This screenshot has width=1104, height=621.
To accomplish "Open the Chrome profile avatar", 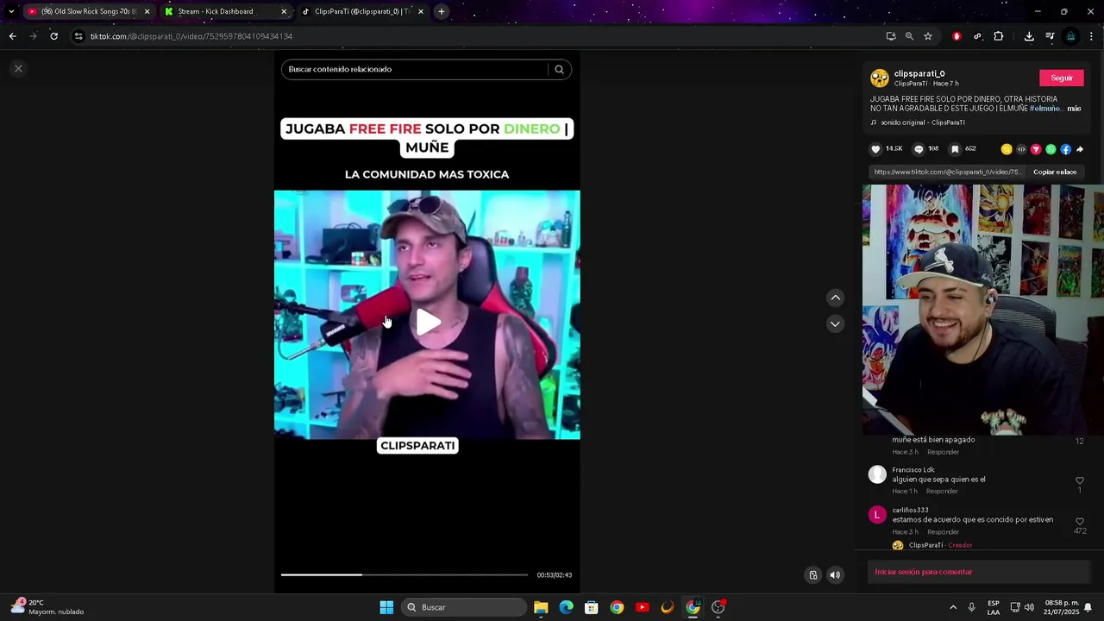I will tap(1070, 36).
